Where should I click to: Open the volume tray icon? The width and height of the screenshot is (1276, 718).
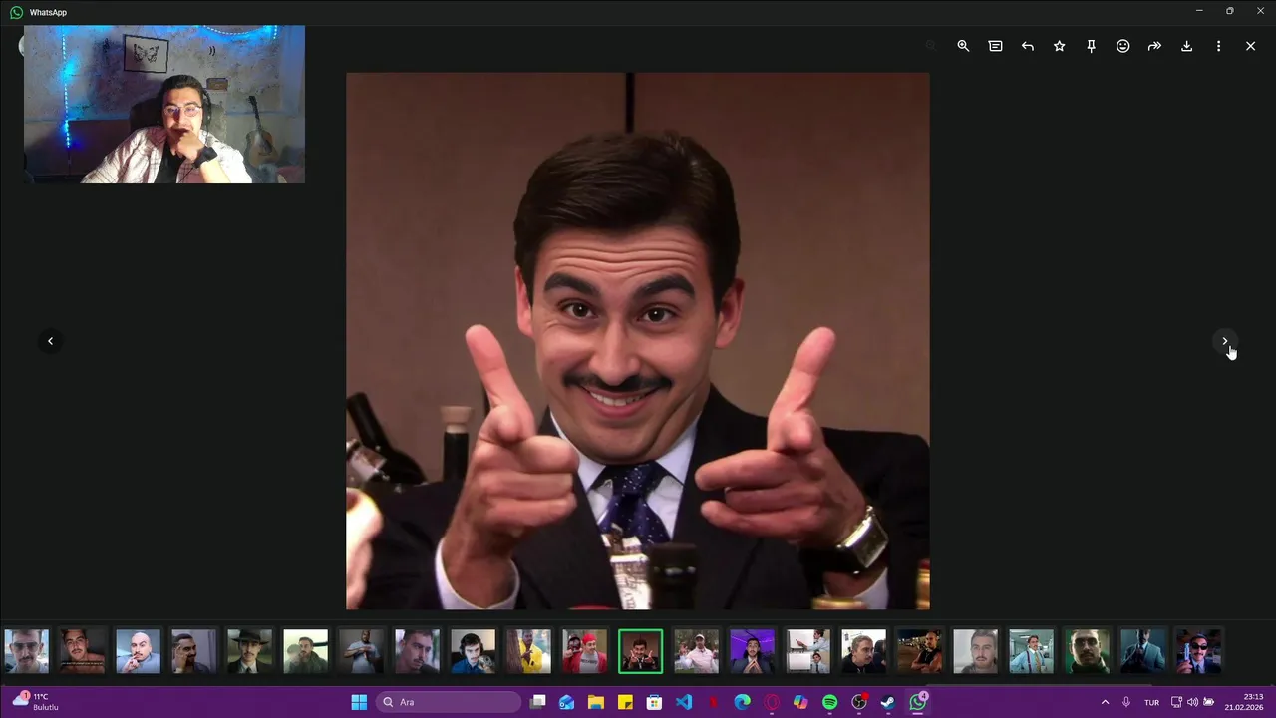point(1192,702)
